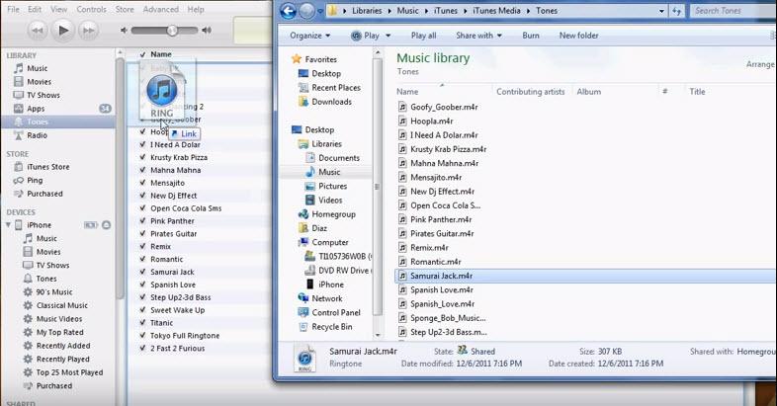Click New folder in Explorer
777x406 pixels.
pos(578,36)
